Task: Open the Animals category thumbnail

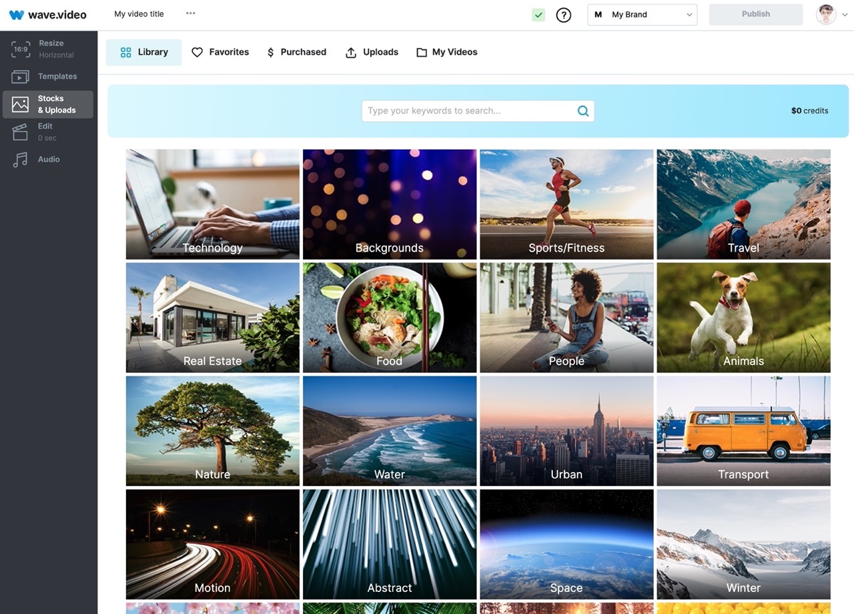Action: pos(744,318)
